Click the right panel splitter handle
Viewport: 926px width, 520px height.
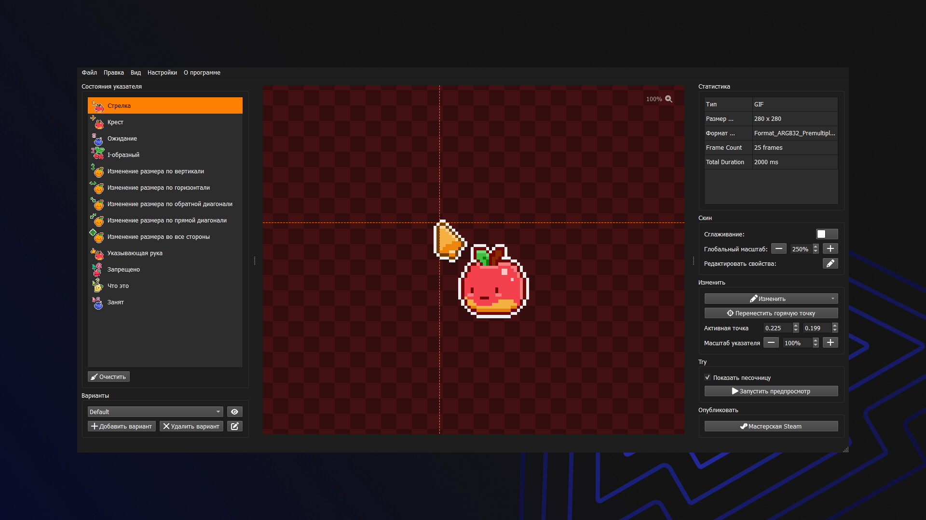coord(694,260)
